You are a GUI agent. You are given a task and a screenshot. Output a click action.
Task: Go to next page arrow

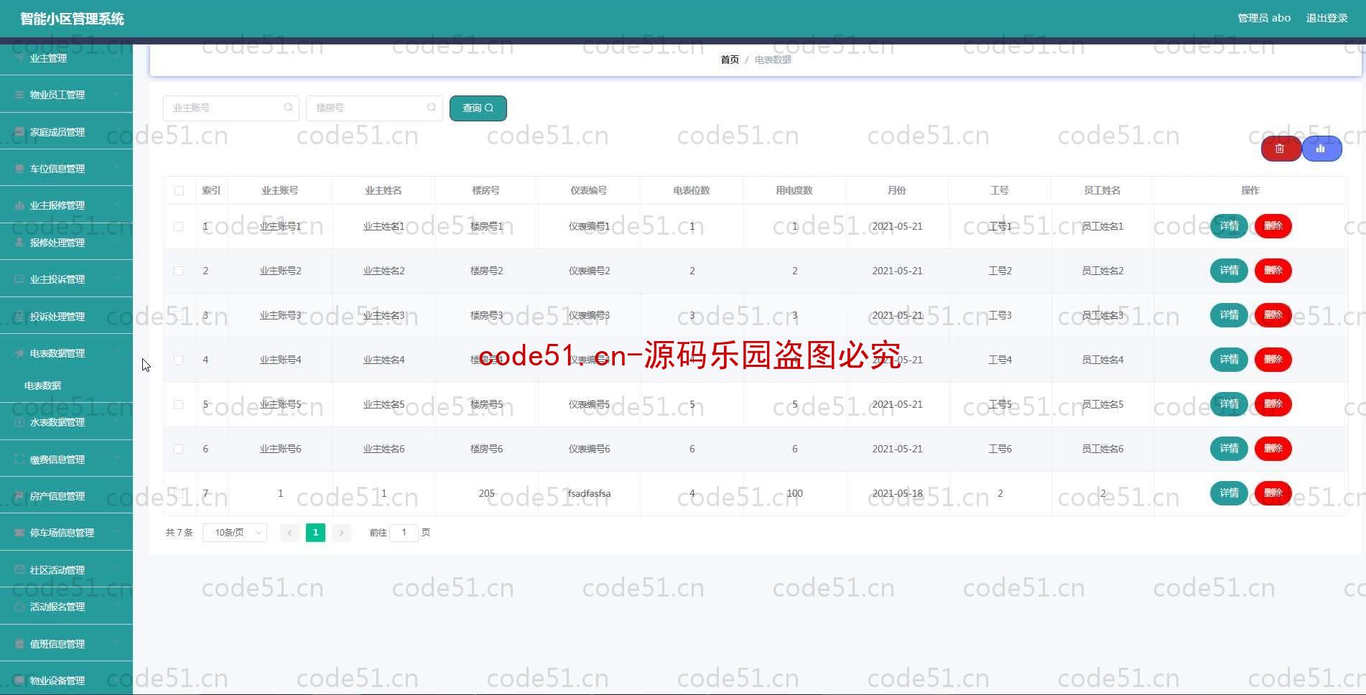[342, 533]
